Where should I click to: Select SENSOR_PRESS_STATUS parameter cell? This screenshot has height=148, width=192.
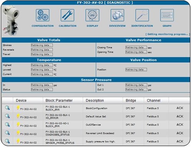point(60,141)
